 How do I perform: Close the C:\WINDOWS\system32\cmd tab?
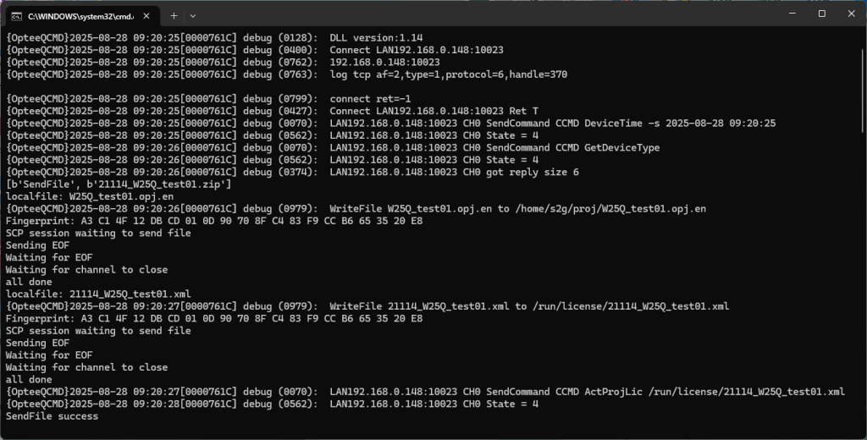tap(146, 16)
